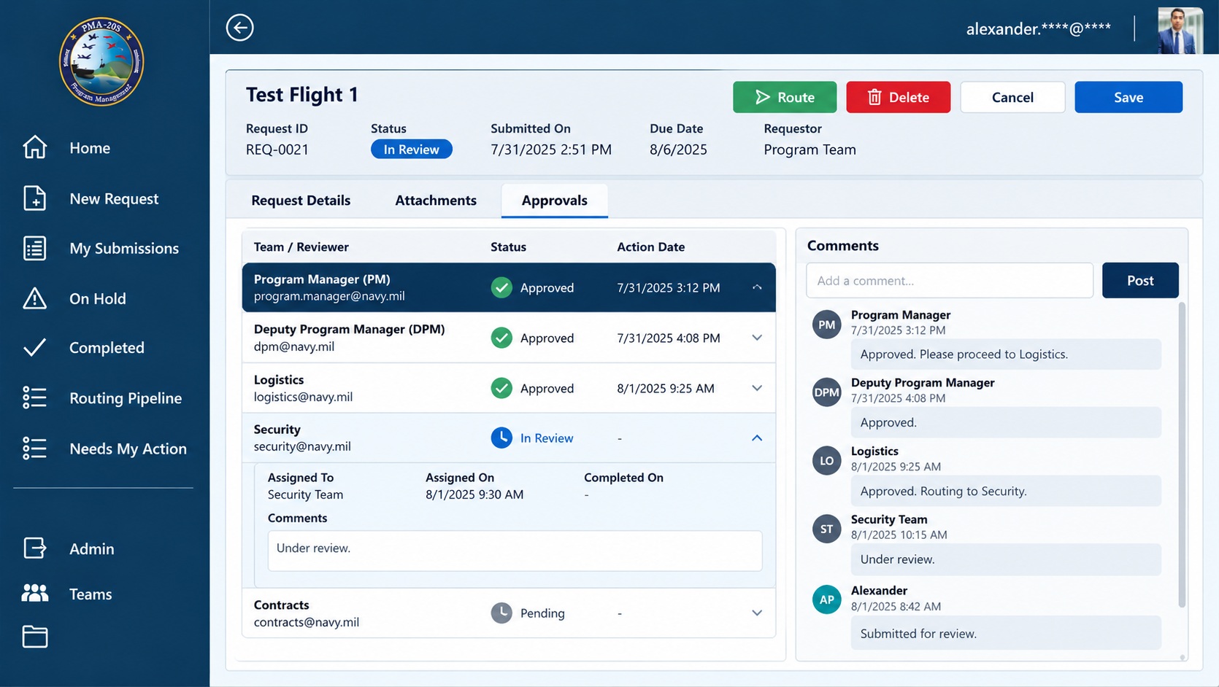Click the On Hold warning triangle icon
Image resolution: width=1219 pixels, height=687 pixels.
click(x=34, y=298)
